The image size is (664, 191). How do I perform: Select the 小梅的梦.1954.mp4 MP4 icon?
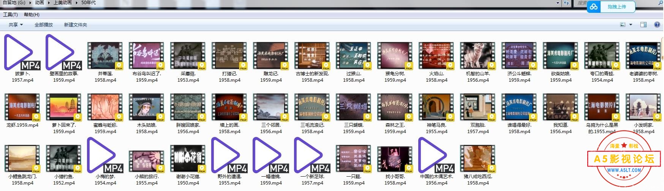tap(105, 155)
